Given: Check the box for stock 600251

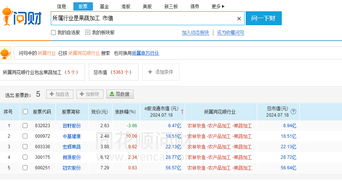Looking at the screenshot, I should (x=25, y=168).
